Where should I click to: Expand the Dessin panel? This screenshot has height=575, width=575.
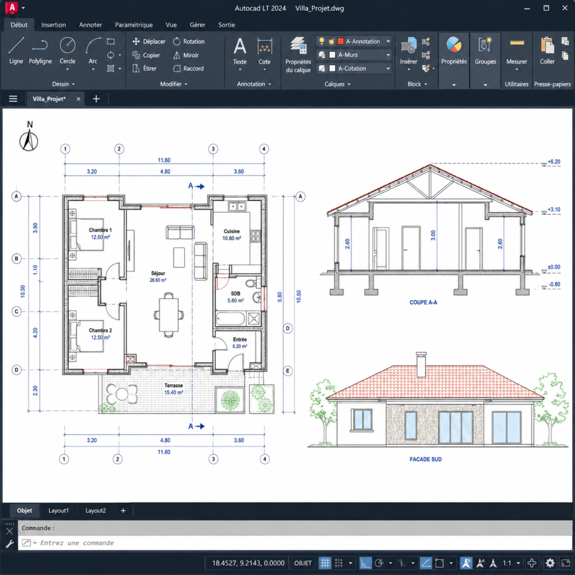63,84
